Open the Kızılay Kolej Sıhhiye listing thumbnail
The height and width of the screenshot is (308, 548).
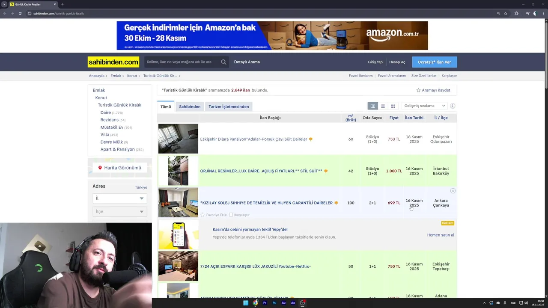pos(178,202)
